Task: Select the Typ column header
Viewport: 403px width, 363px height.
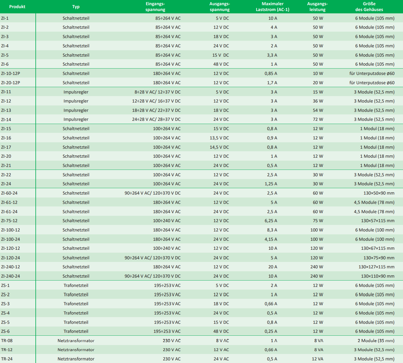Action: [76, 7]
